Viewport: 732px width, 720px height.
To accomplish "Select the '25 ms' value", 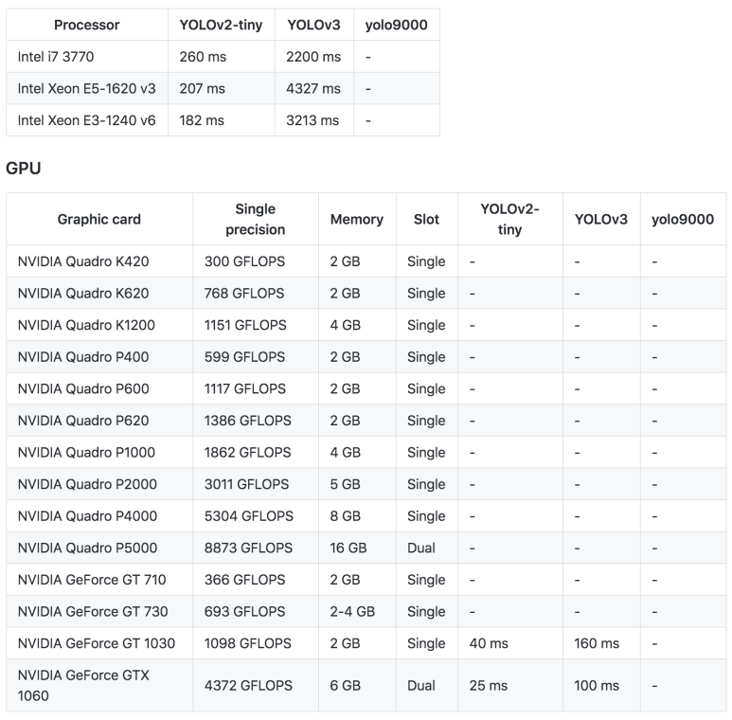I will click(489, 686).
